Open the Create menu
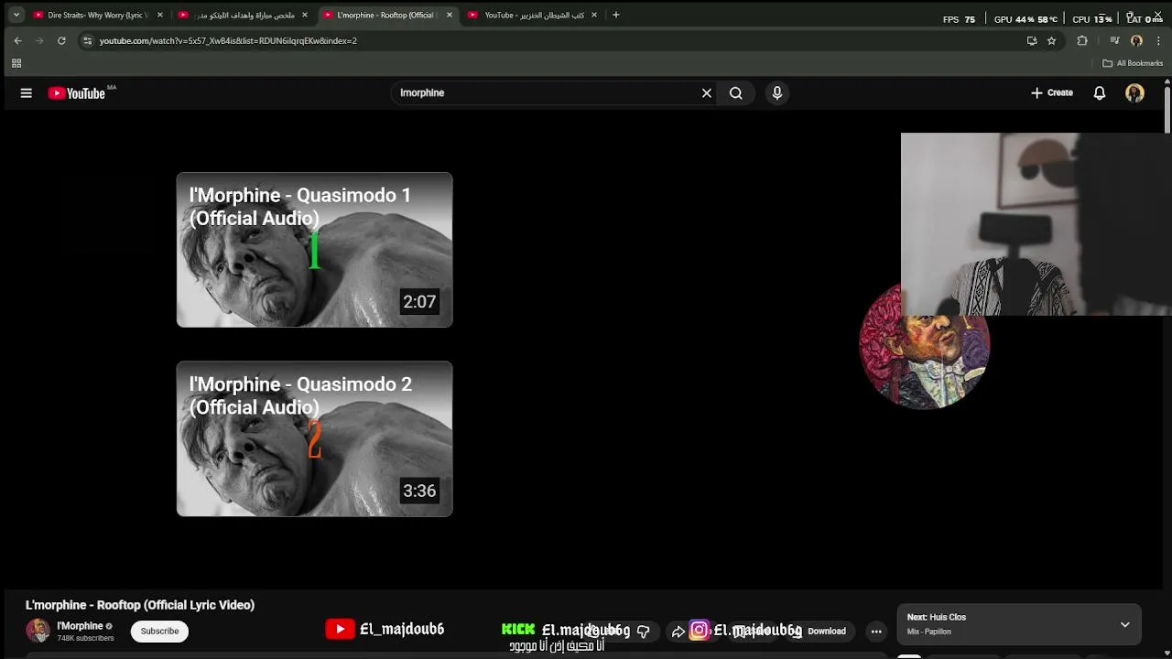The image size is (1172, 659). click(x=1051, y=92)
